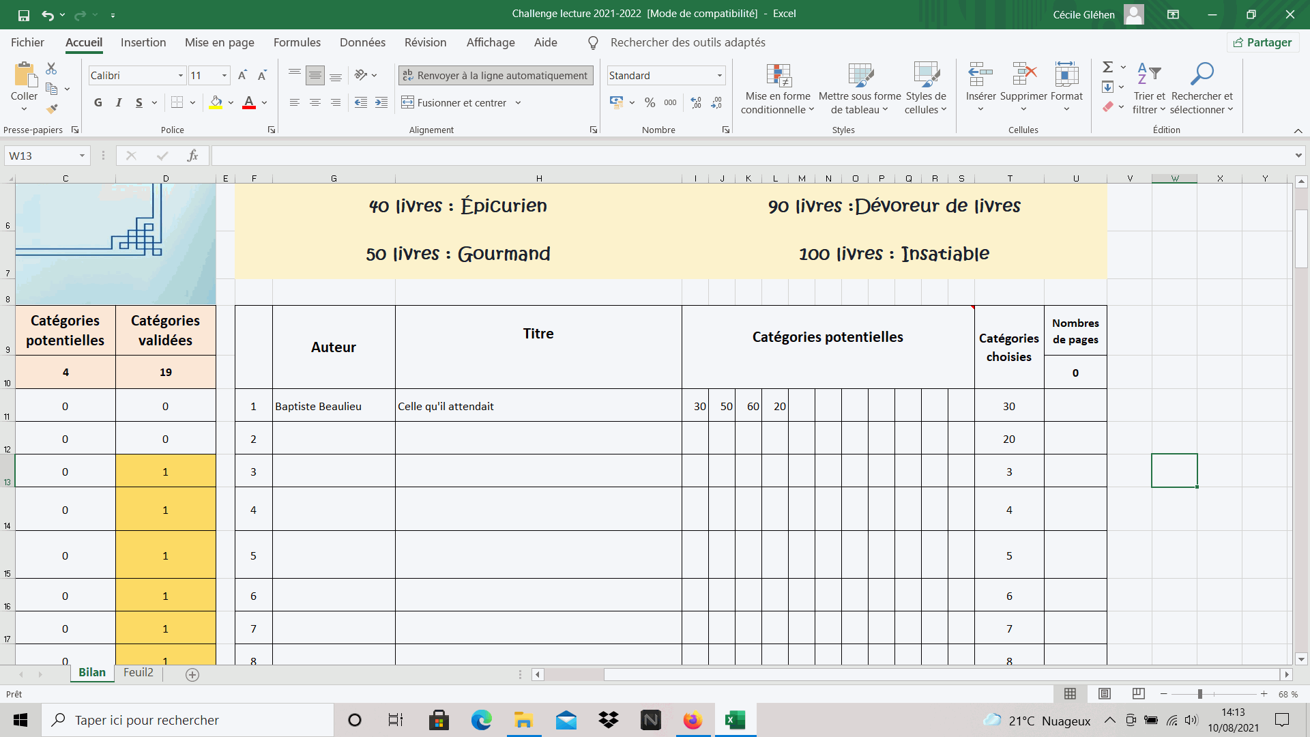Click the Increase indent icon

[381, 102]
